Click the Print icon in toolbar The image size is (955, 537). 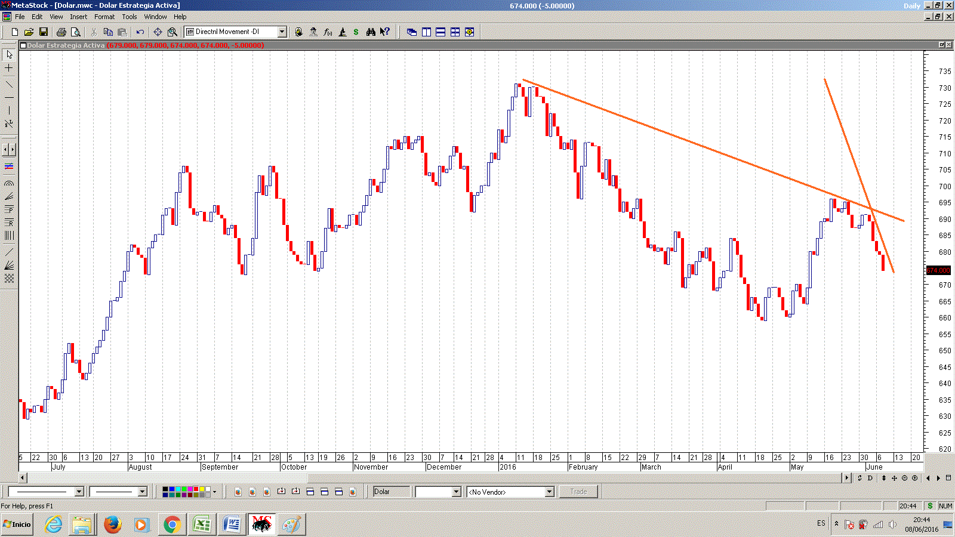click(x=61, y=32)
